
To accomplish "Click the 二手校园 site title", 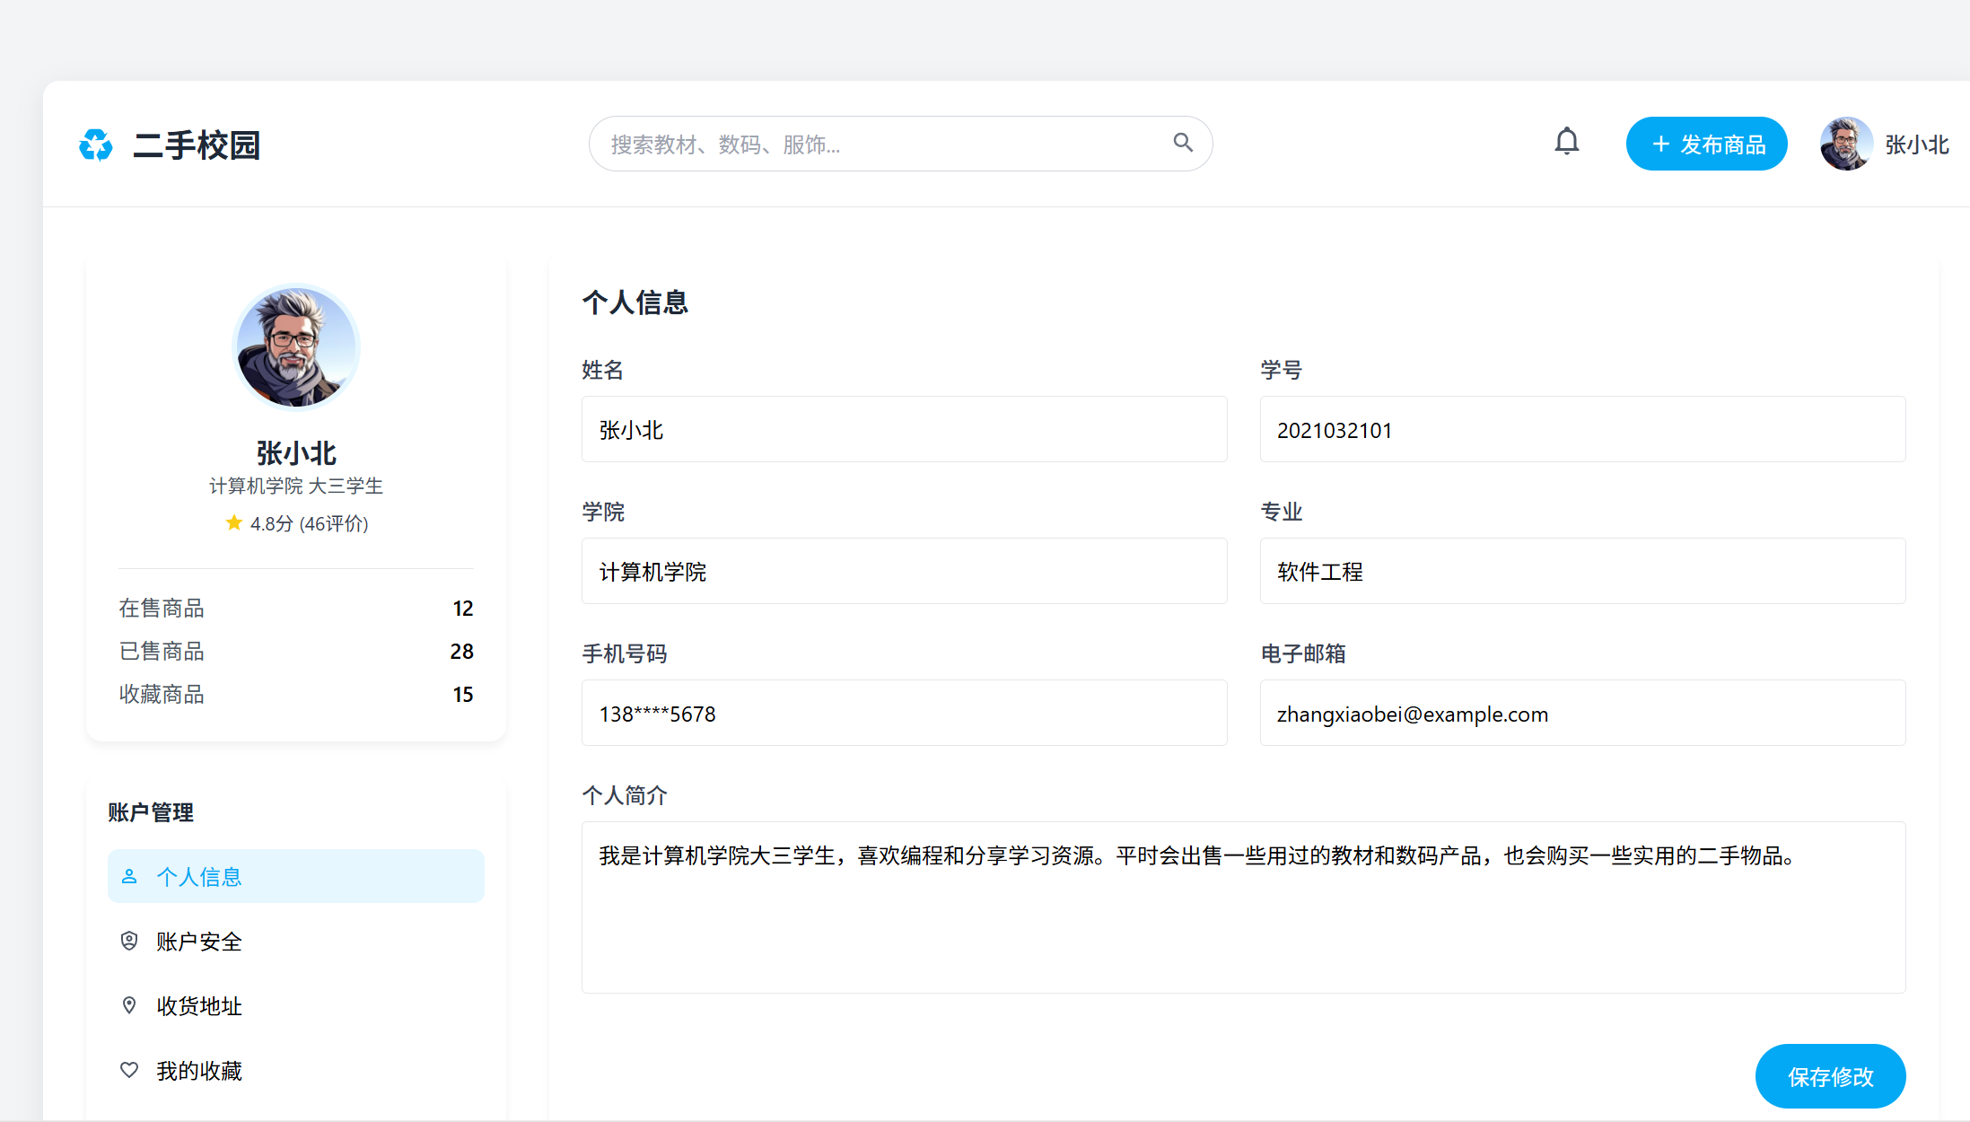I will point(197,145).
